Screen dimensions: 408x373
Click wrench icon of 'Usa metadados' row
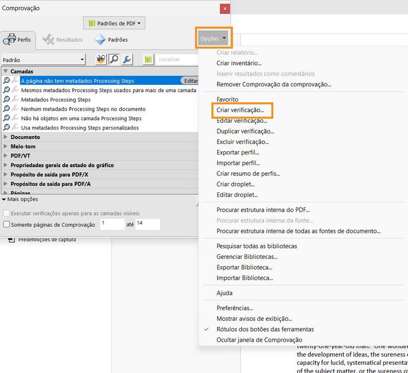(x=15, y=127)
